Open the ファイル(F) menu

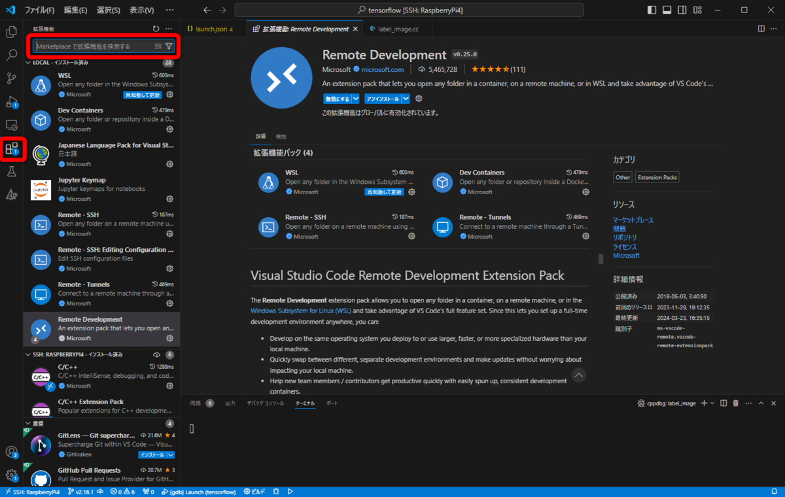pos(40,10)
